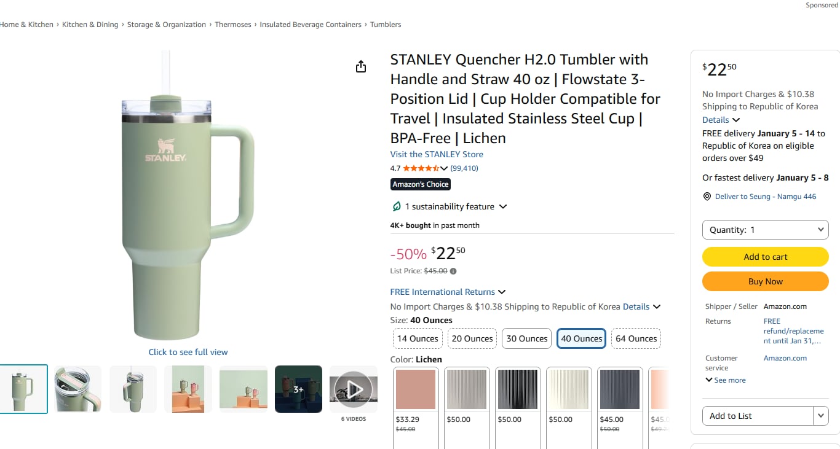Select the lid close-up thumbnail
840x449 pixels.
click(77, 389)
